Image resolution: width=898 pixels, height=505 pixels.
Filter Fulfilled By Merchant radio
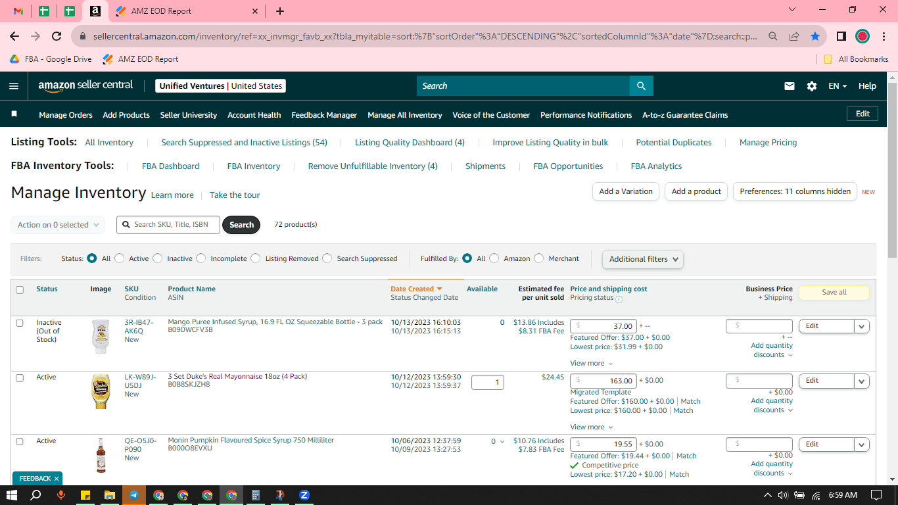click(538, 258)
